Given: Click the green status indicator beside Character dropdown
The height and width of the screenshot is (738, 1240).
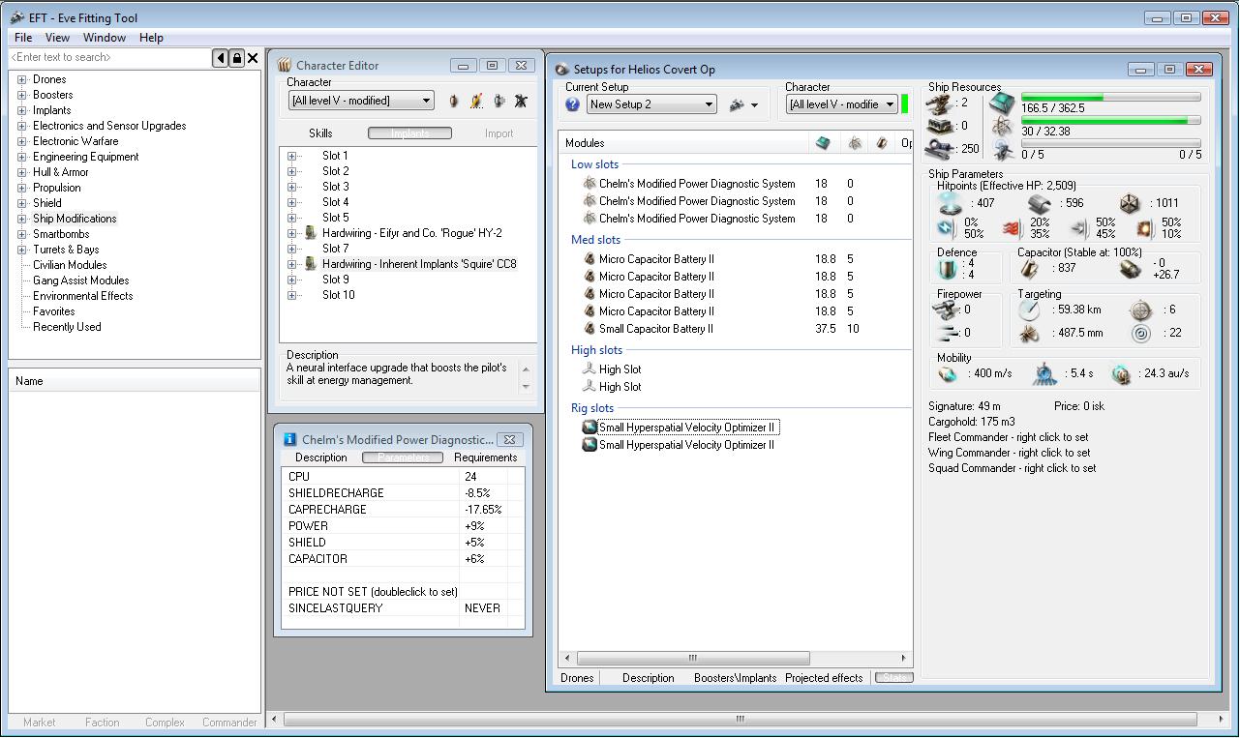Looking at the screenshot, I should click(x=905, y=104).
